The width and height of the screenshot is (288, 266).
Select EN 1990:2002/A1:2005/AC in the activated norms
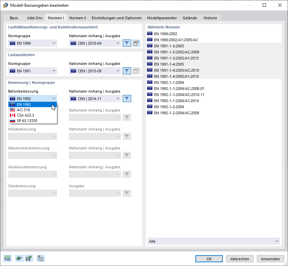point(214,40)
